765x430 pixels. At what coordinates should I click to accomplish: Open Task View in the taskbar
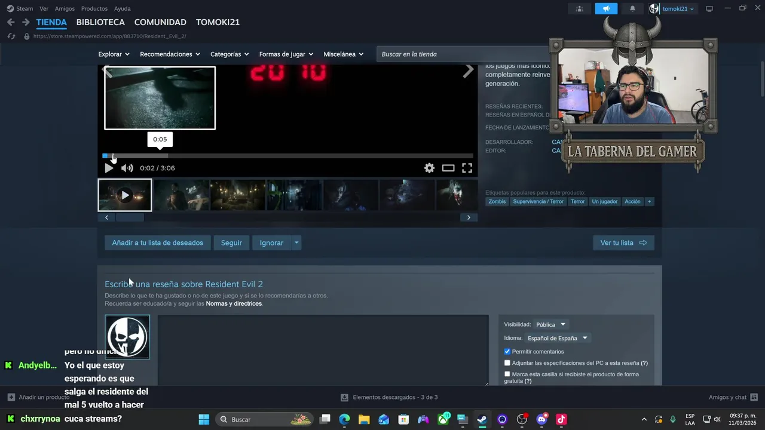click(325, 419)
